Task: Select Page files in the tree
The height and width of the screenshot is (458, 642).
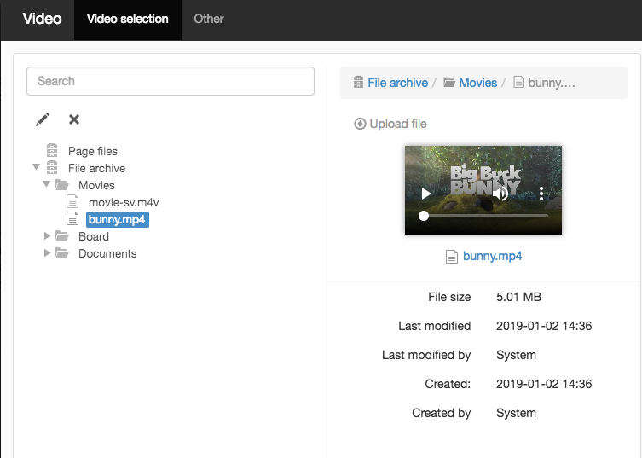Action: (x=93, y=151)
